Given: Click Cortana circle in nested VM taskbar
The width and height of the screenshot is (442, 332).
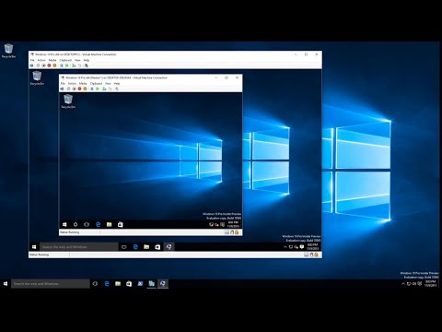Looking at the screenshot, I should tap(76, 224).
